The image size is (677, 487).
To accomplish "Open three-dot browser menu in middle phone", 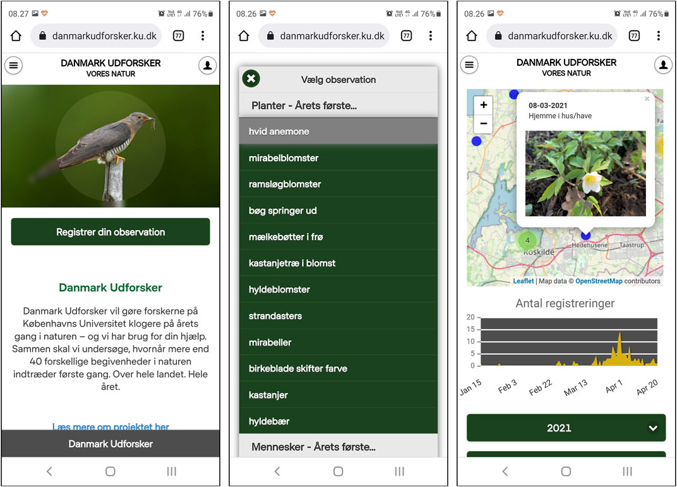I will point(431,36).
